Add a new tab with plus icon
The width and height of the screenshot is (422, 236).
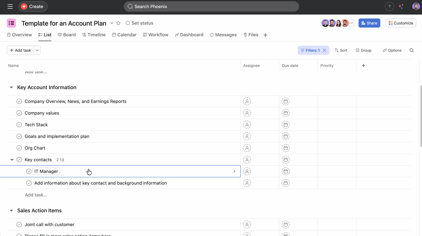[x=265, y=35]
